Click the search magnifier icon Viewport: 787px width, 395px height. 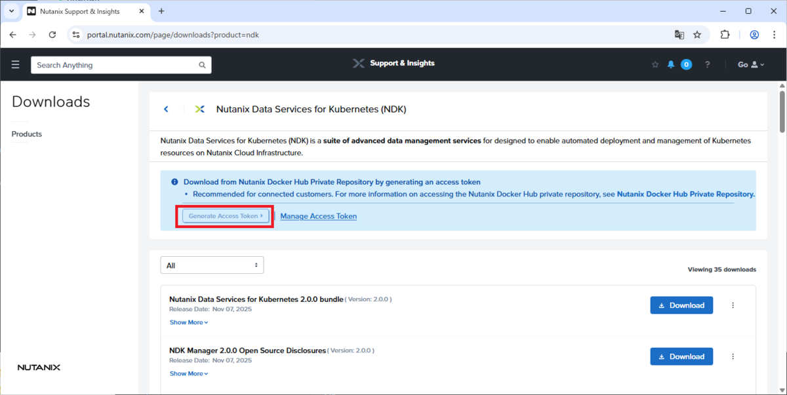(x=202, y=65)
